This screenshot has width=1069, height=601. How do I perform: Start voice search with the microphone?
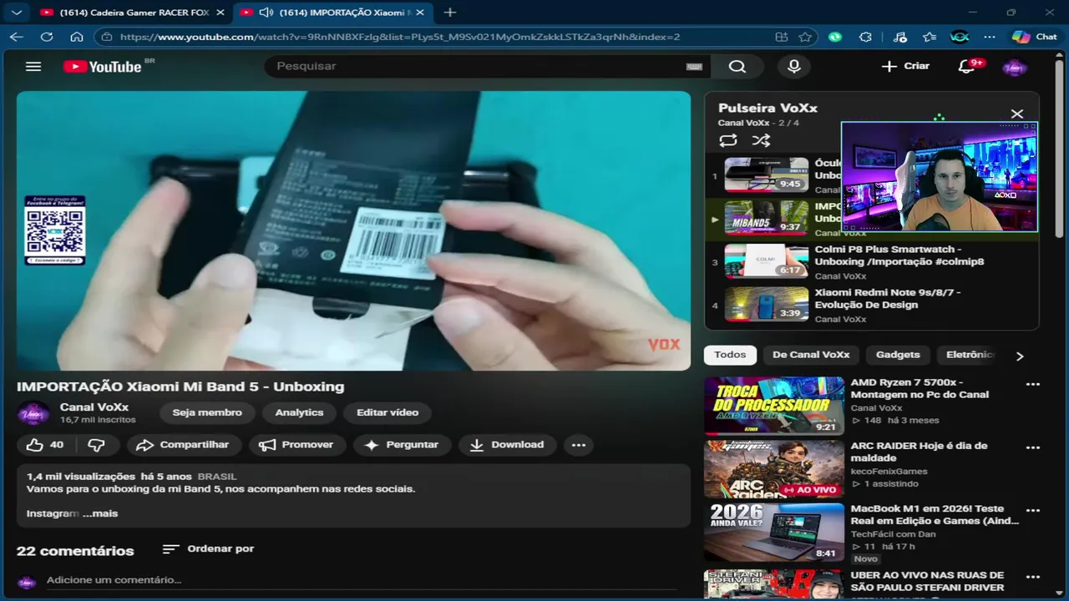point(794,66)
